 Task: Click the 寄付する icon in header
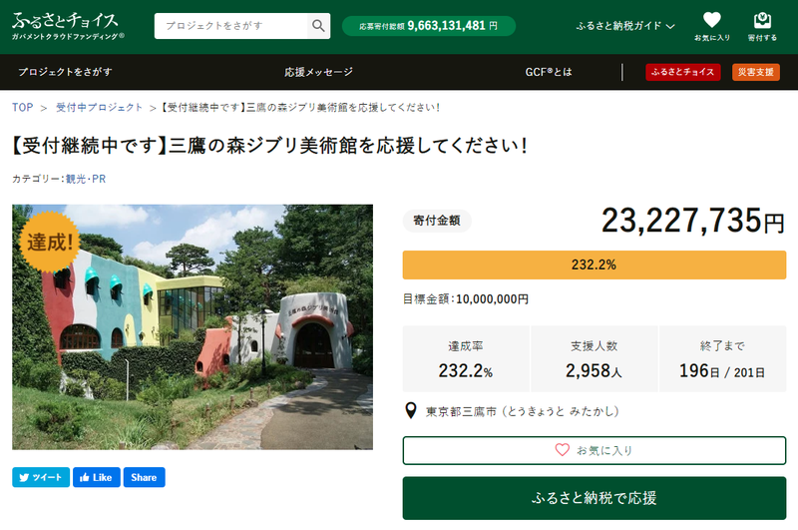coord(762,27)
